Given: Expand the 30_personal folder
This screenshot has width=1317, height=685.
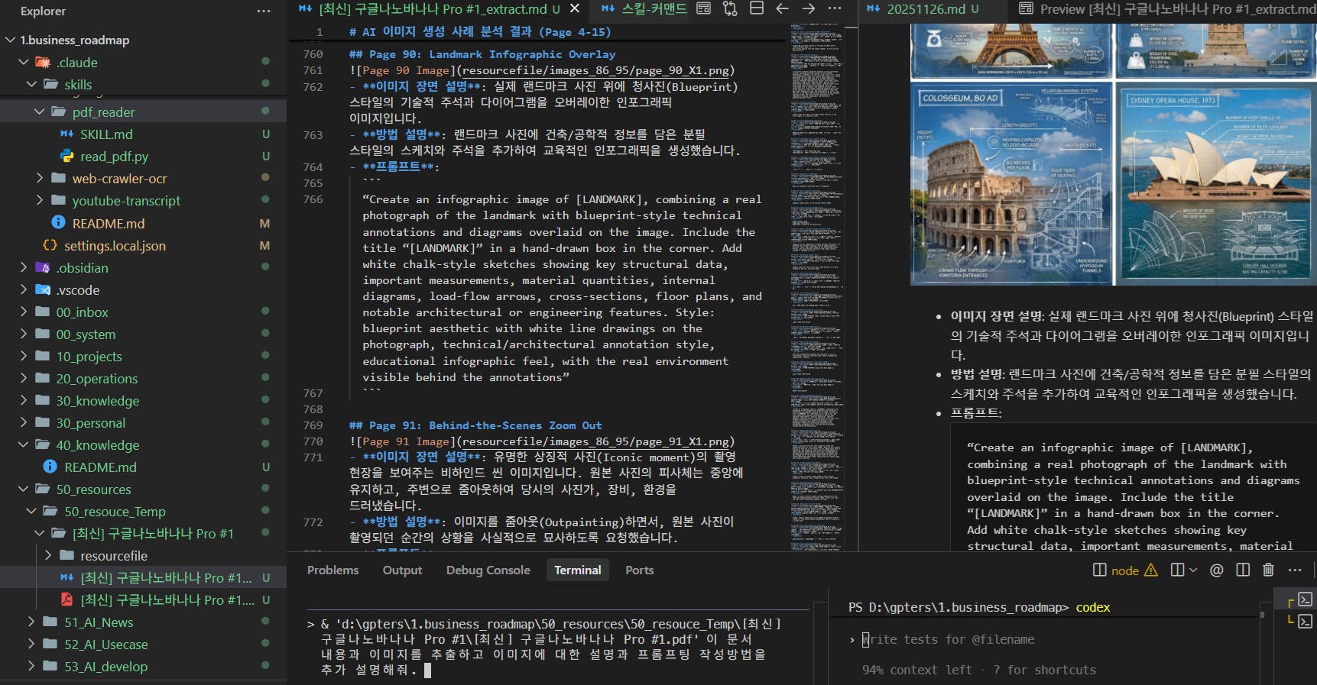Looking at the screenshot, I should [24, 422].
